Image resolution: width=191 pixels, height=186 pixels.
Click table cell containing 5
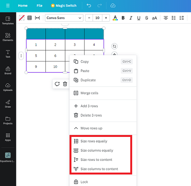(x=36, y=56)
